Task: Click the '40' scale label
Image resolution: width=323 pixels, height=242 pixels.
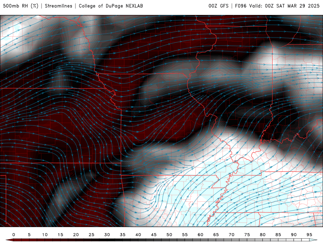Action: [x=138, y=235]
